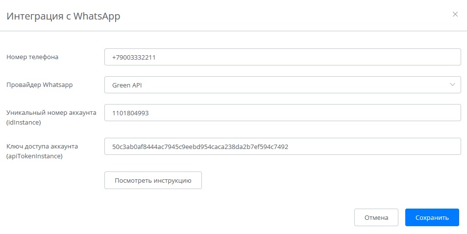Click the Номер телефона label
This screenshot has height=234, width=467.
coord(32,57)
